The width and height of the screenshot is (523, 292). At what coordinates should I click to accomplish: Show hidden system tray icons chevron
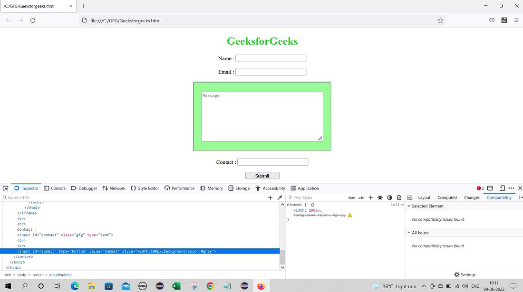(424, 286)
